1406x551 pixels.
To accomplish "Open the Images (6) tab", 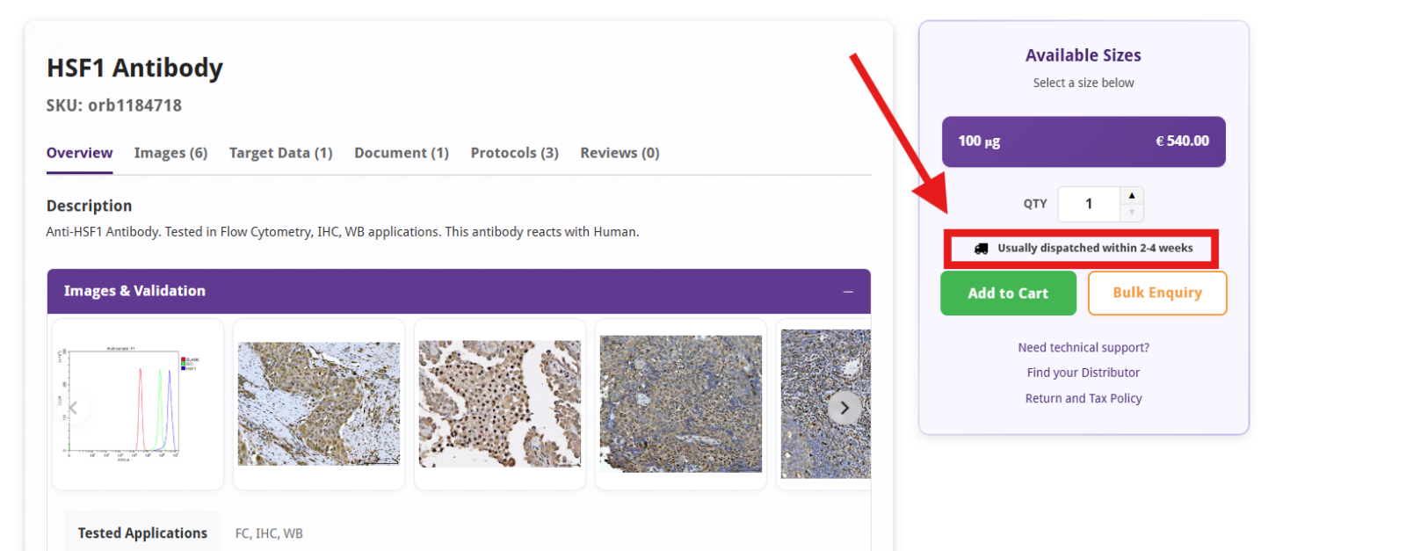I will pos(170,153).
